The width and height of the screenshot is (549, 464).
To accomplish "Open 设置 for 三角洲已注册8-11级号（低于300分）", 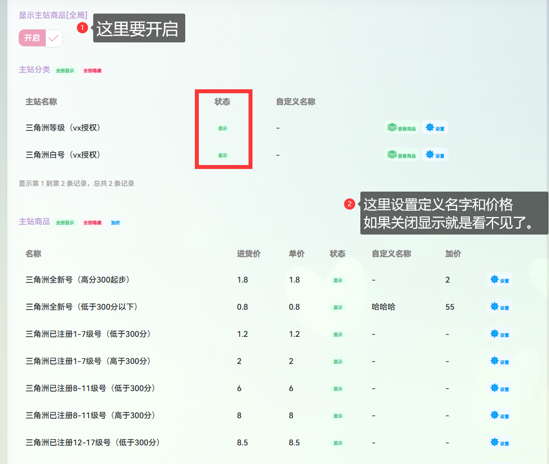I will (499, 388).
